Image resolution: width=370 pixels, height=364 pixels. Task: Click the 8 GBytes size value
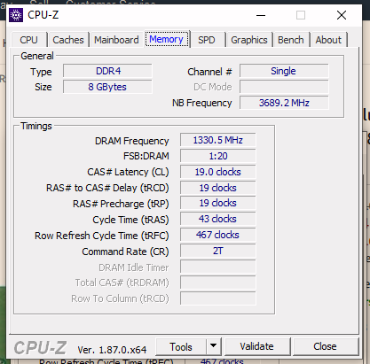(x=107, y=87)
